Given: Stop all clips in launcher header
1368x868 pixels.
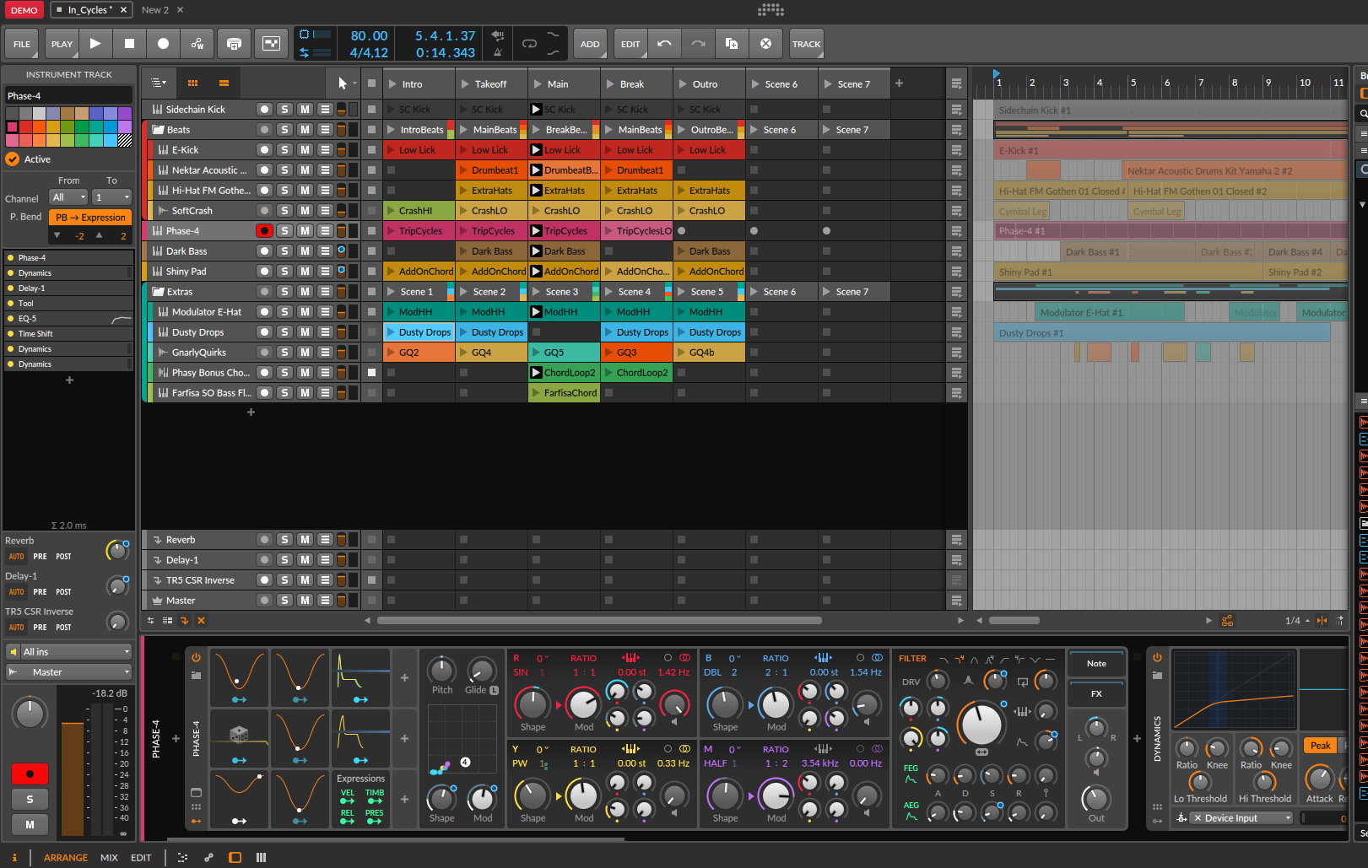Looking at the screenshot, I should pos(371,84).
